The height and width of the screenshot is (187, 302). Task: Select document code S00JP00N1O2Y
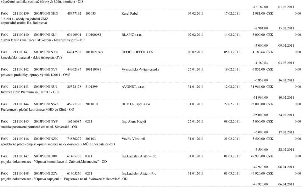tap(46, 174)
